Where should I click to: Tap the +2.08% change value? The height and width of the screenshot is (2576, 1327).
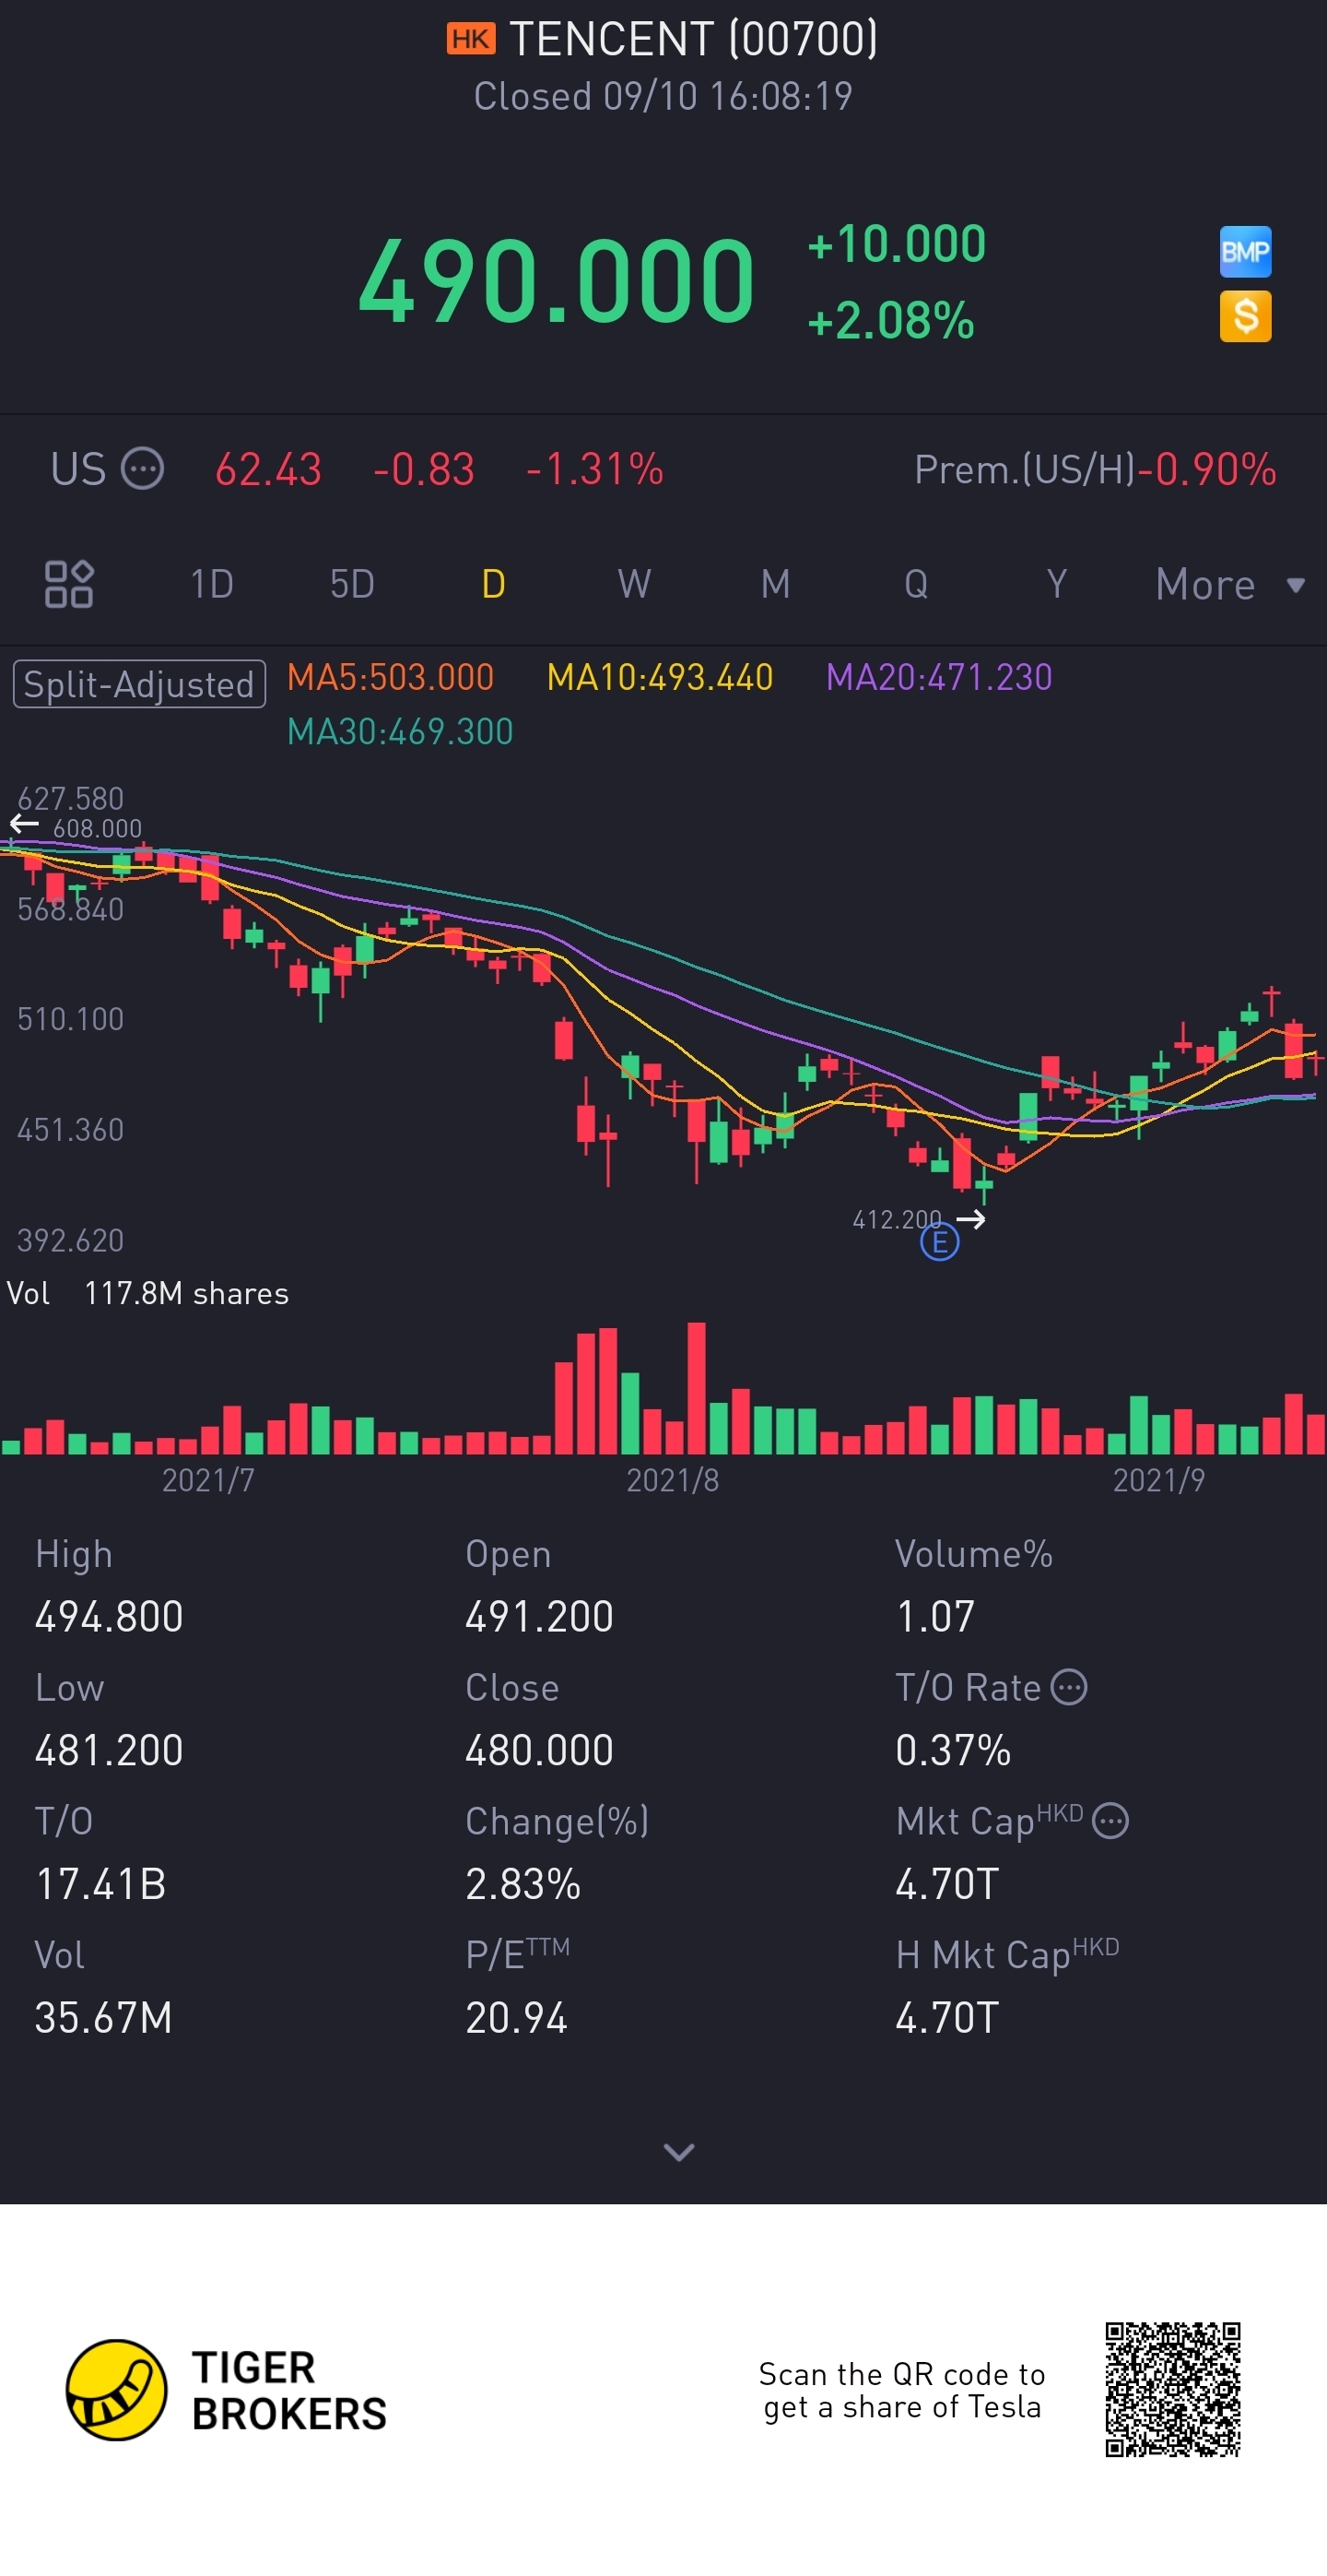pyautogui.click(x=890, y=321)
